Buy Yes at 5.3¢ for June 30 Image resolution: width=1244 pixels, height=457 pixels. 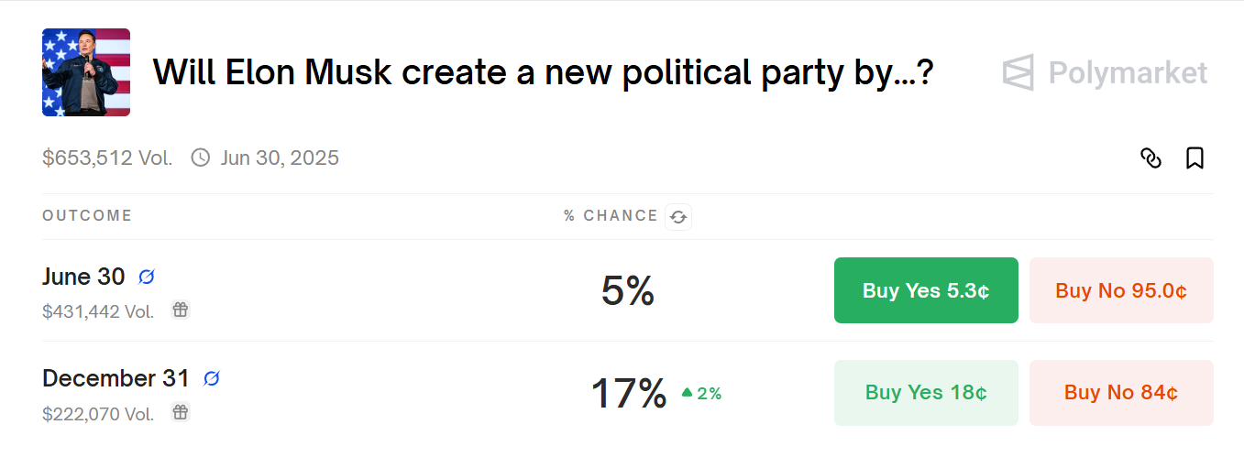coord(926,290)
